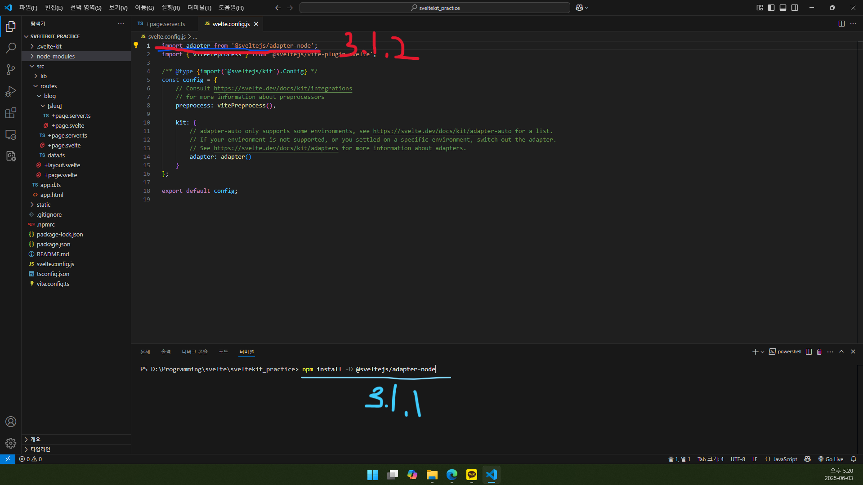Open editor More Actions ellipsis
Screen dimensions: 863x485
(x=853, y=24)
